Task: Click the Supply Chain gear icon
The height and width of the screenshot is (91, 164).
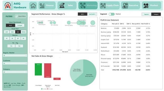Action: [103, 6]
